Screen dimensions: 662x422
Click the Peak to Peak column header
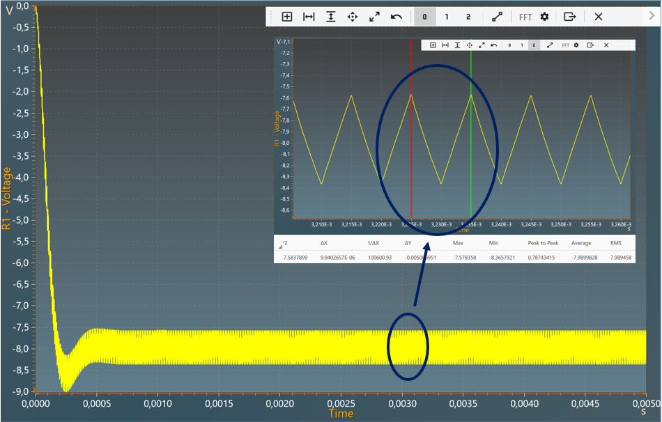[544, 243]
